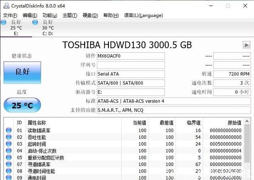Screen dimensions: 254x180
Task: Open the 硬盘(D) menu
Action: pyautogui.click(x=90, y=15)
